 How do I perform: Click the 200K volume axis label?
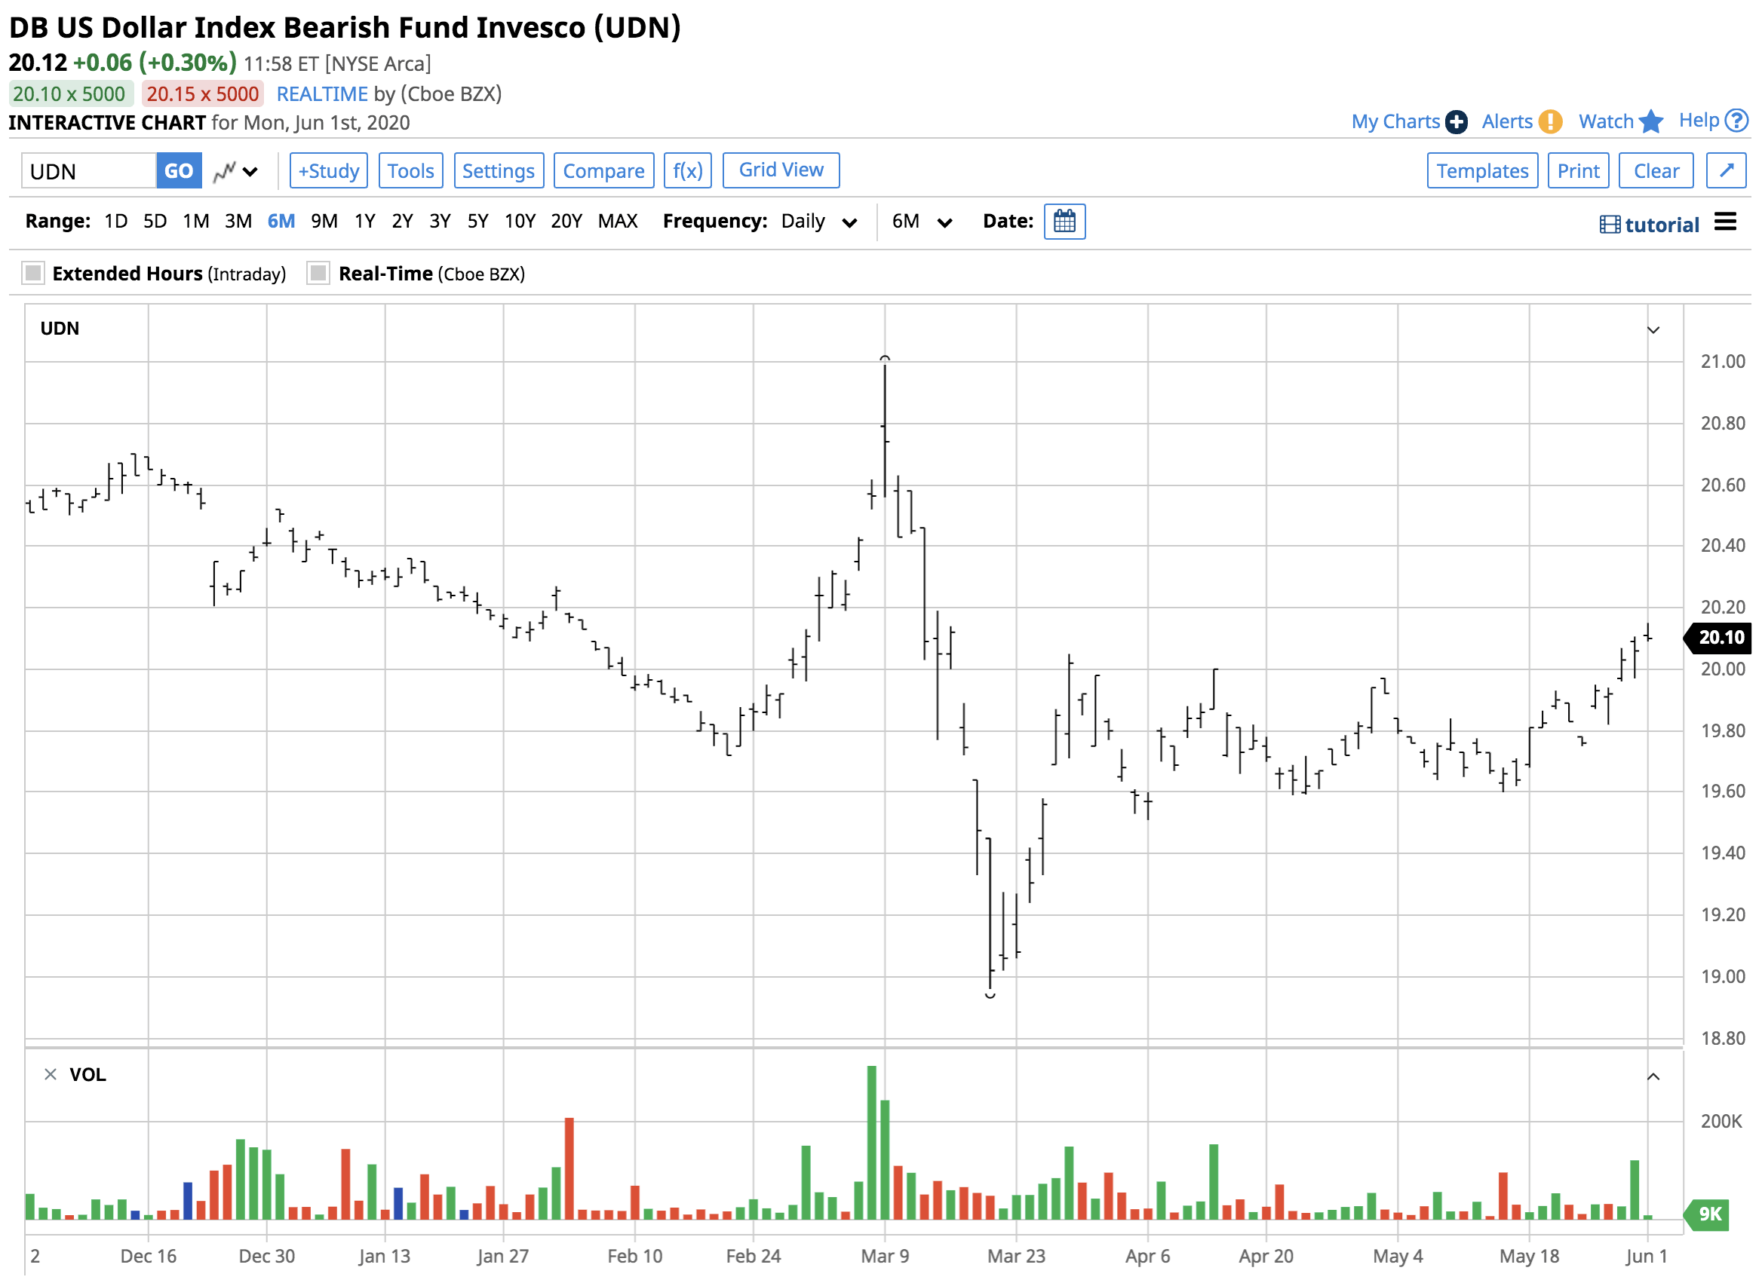coord(1721,1122)
